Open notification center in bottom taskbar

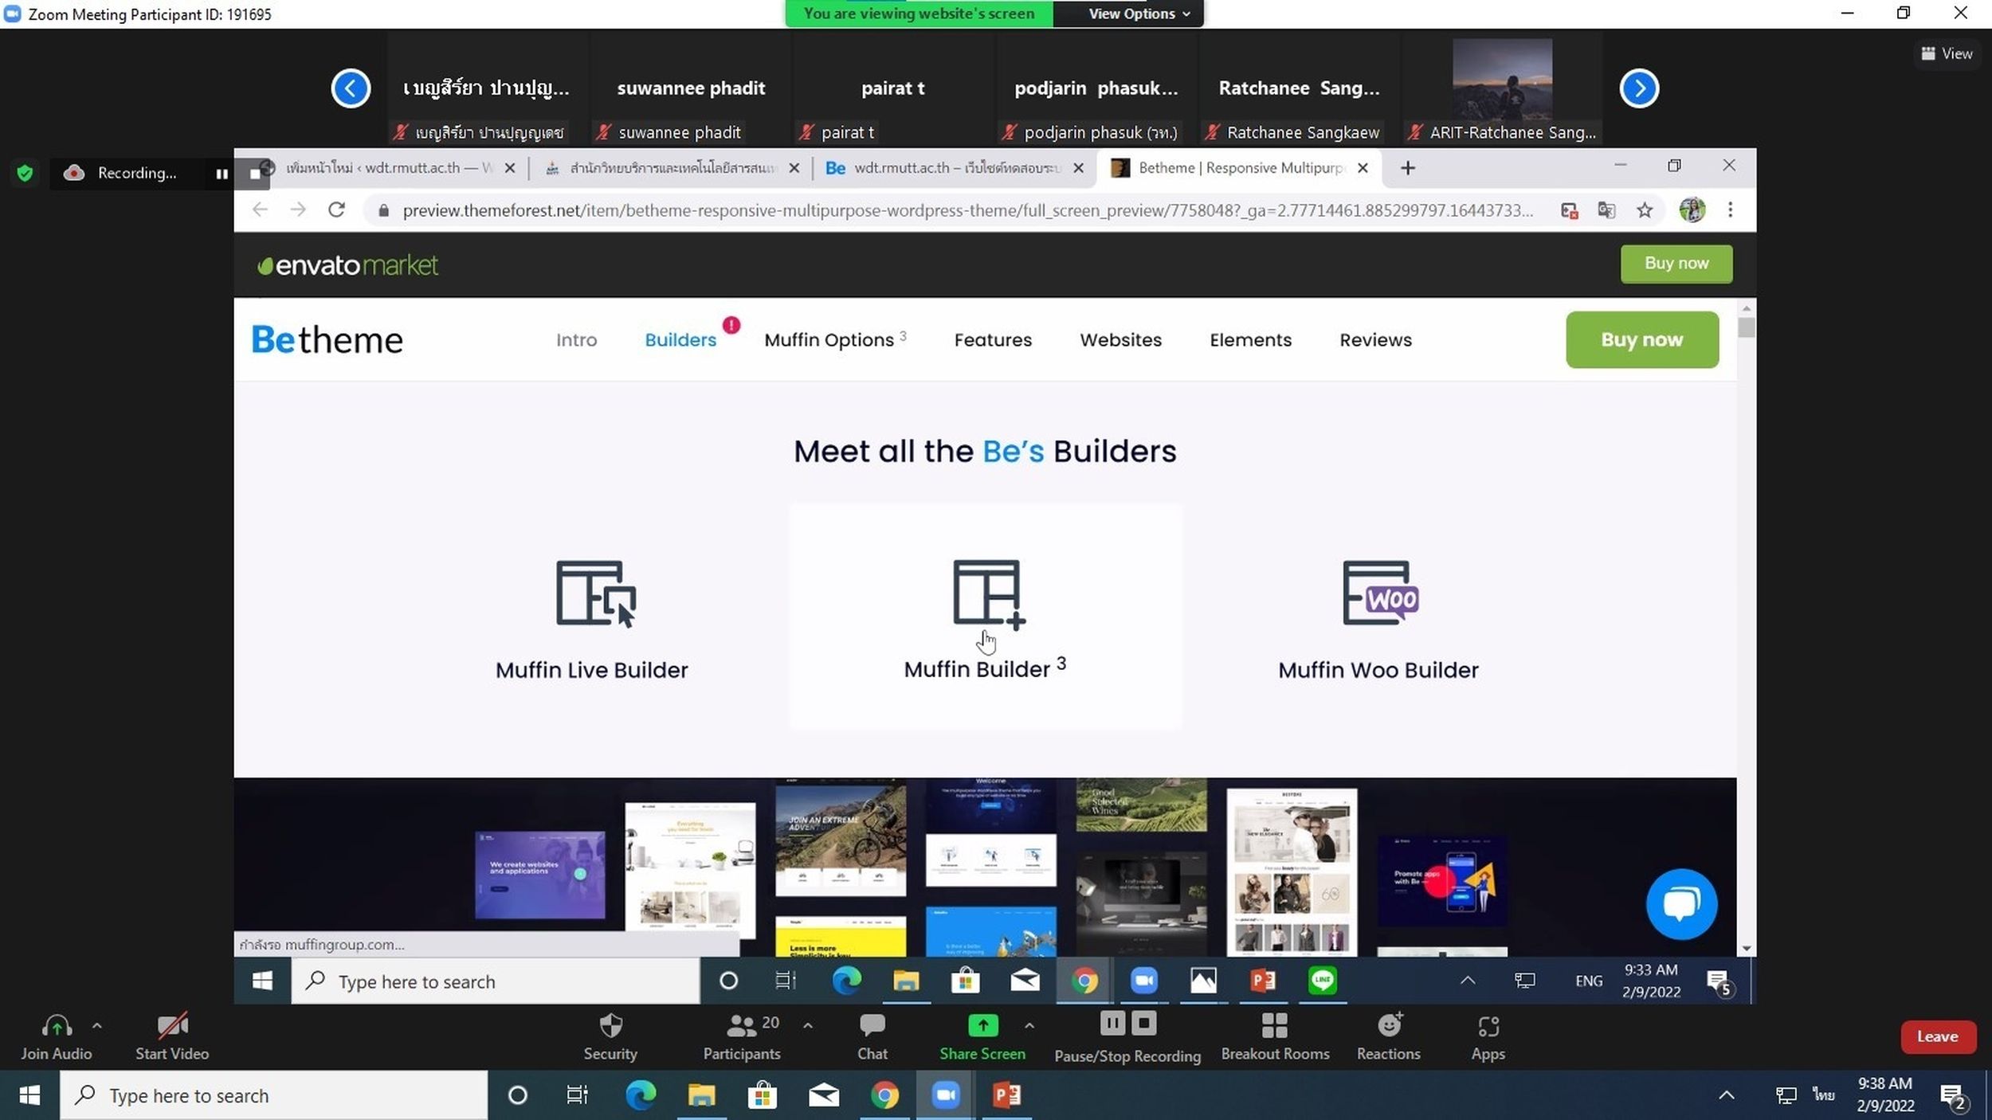click(1952, 1097)
